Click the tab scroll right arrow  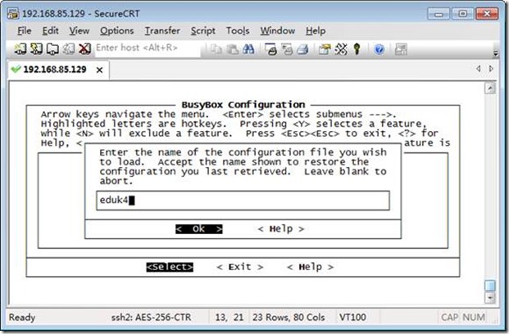491,69
